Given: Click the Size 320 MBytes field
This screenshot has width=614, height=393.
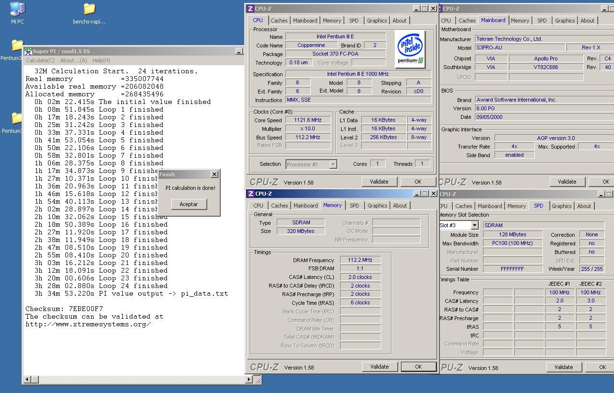Looking at the screenshot, I should point(301,231).
